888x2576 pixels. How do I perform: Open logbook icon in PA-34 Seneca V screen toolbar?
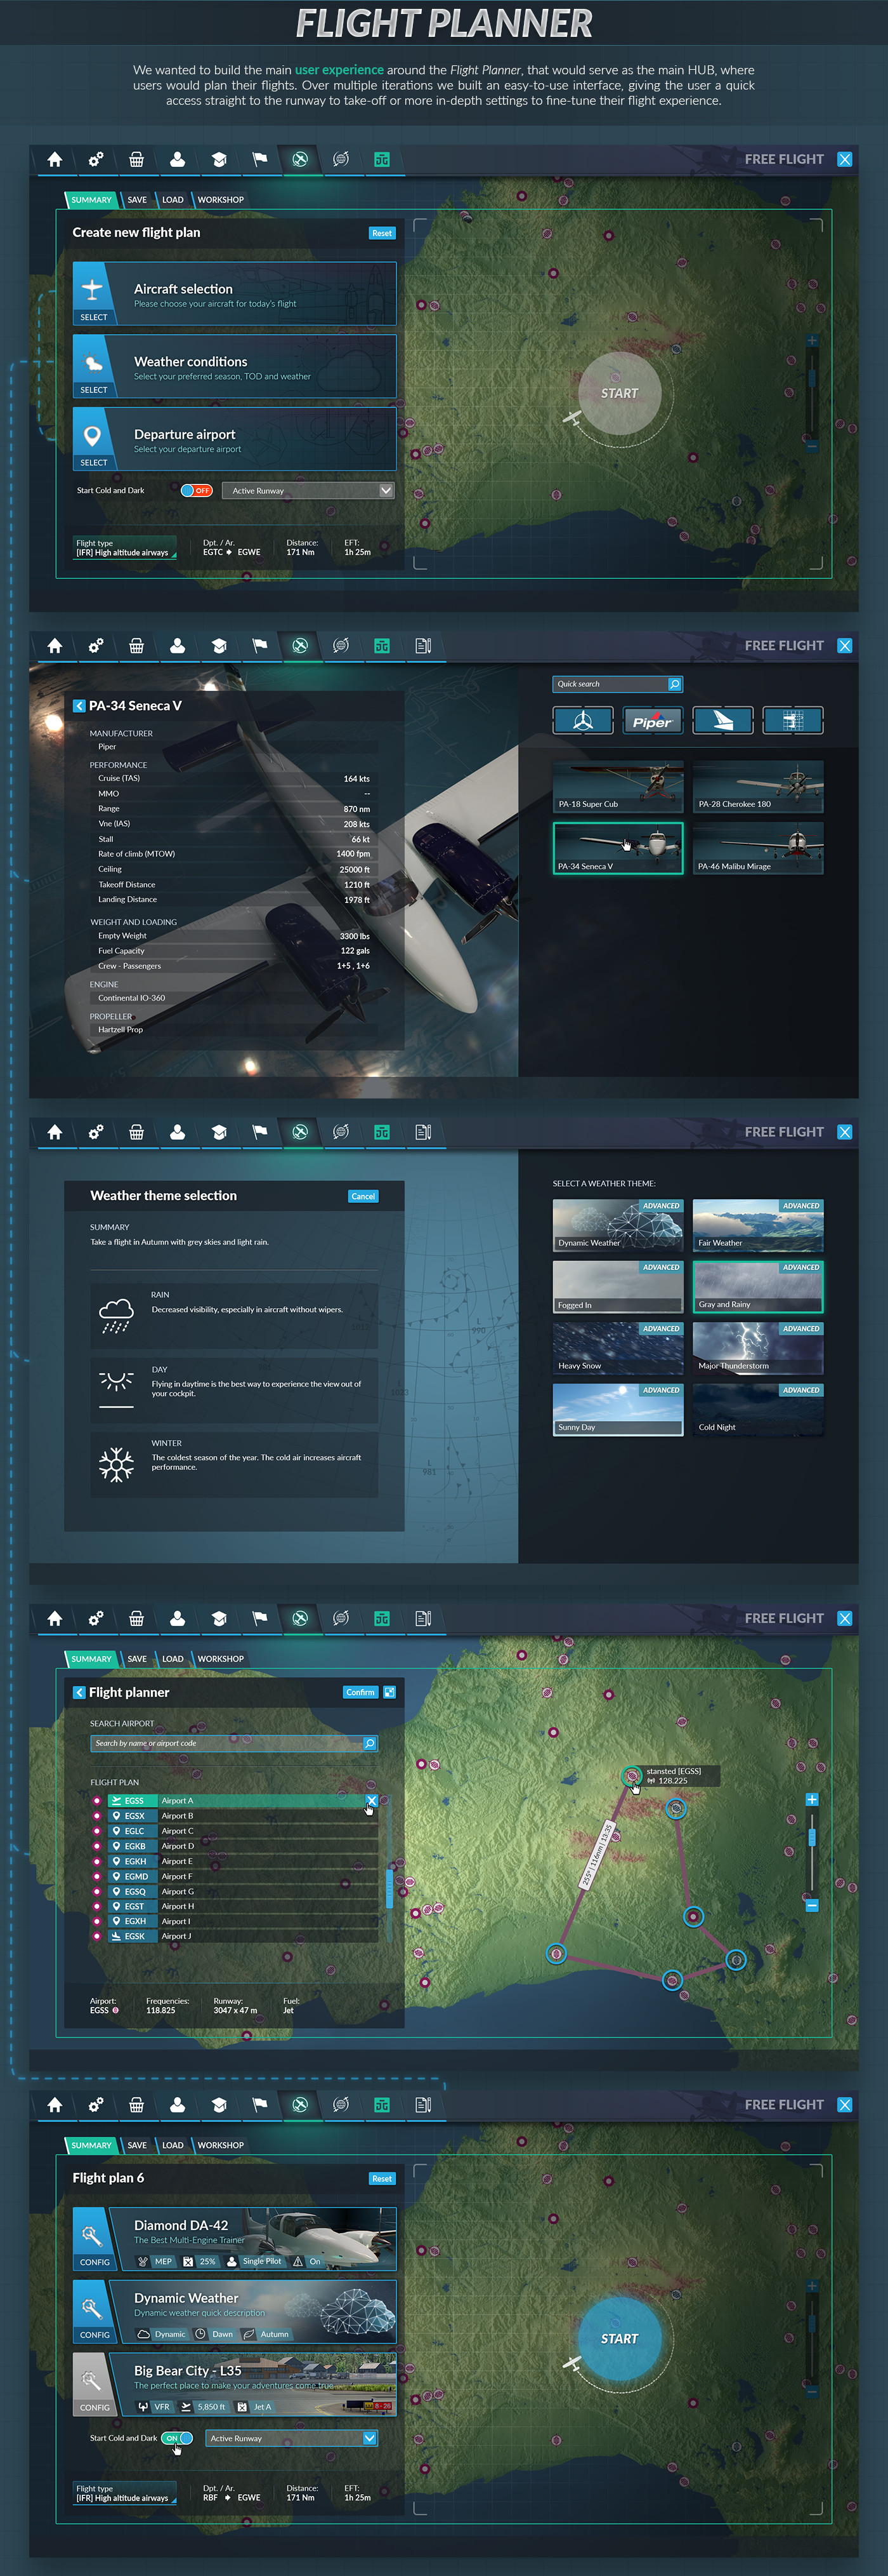(424, 646)
